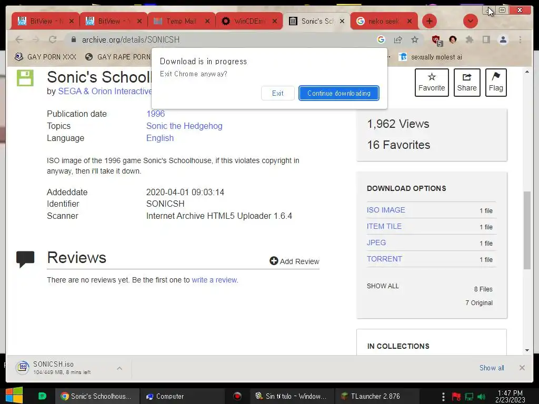Click Add Review

click(294, 261)
